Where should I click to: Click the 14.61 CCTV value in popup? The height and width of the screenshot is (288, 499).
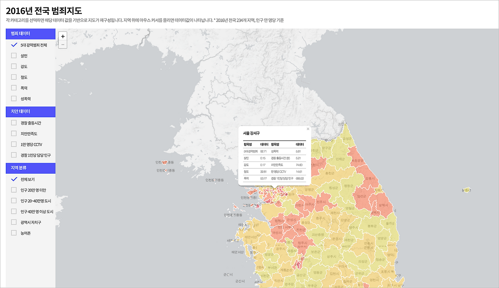click(x=299, y=171)
